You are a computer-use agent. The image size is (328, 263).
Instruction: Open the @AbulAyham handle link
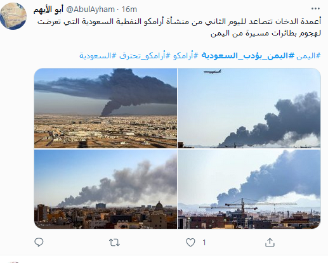pyautogui.click(x=91, y=10)
